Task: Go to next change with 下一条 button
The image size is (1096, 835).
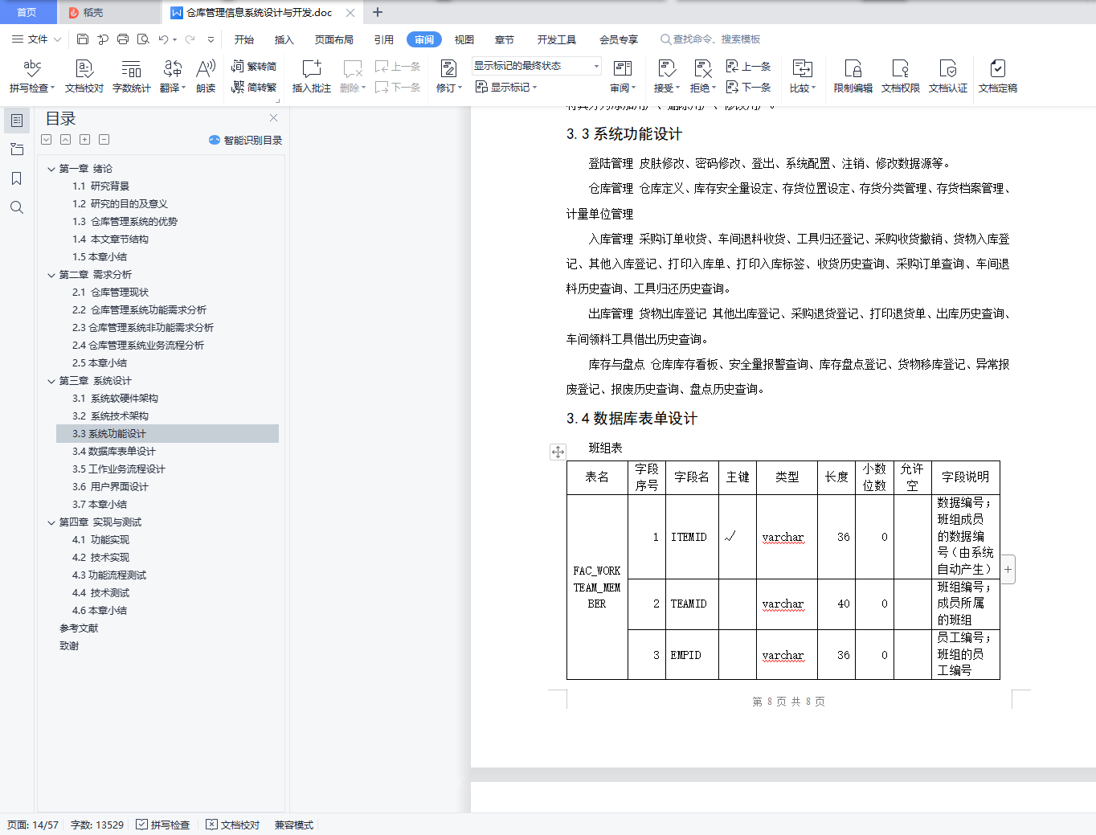Action: tap(748, 87)
